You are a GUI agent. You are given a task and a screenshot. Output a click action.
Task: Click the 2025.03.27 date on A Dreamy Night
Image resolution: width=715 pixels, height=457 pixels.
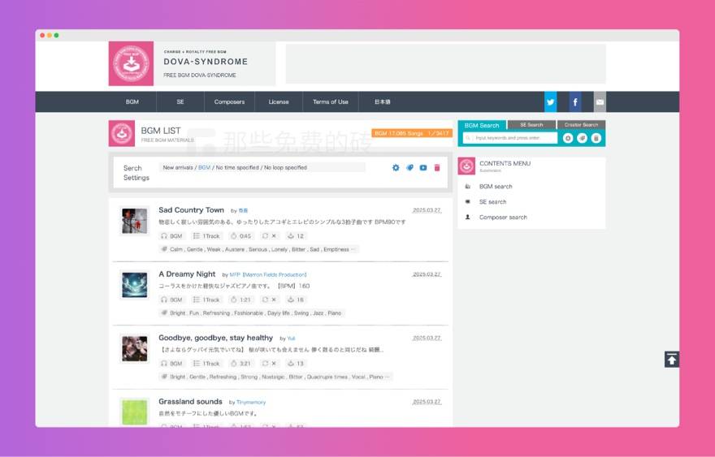pyautogui.click(x=427, y=274)
